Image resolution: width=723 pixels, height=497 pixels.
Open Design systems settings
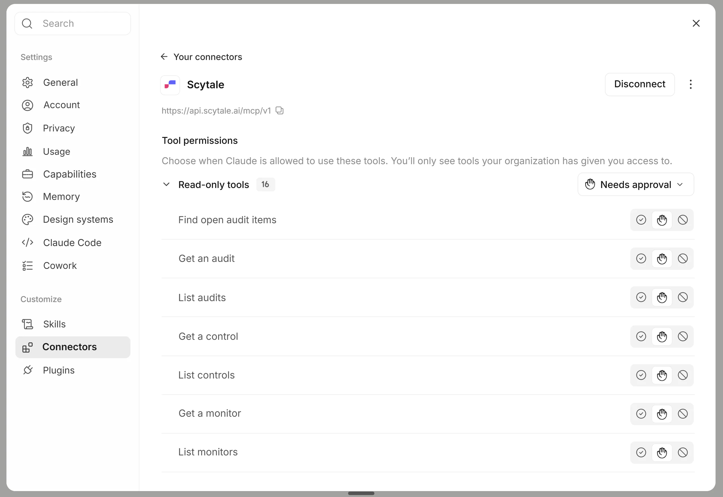pyautogui.click(x=73, y=220)
